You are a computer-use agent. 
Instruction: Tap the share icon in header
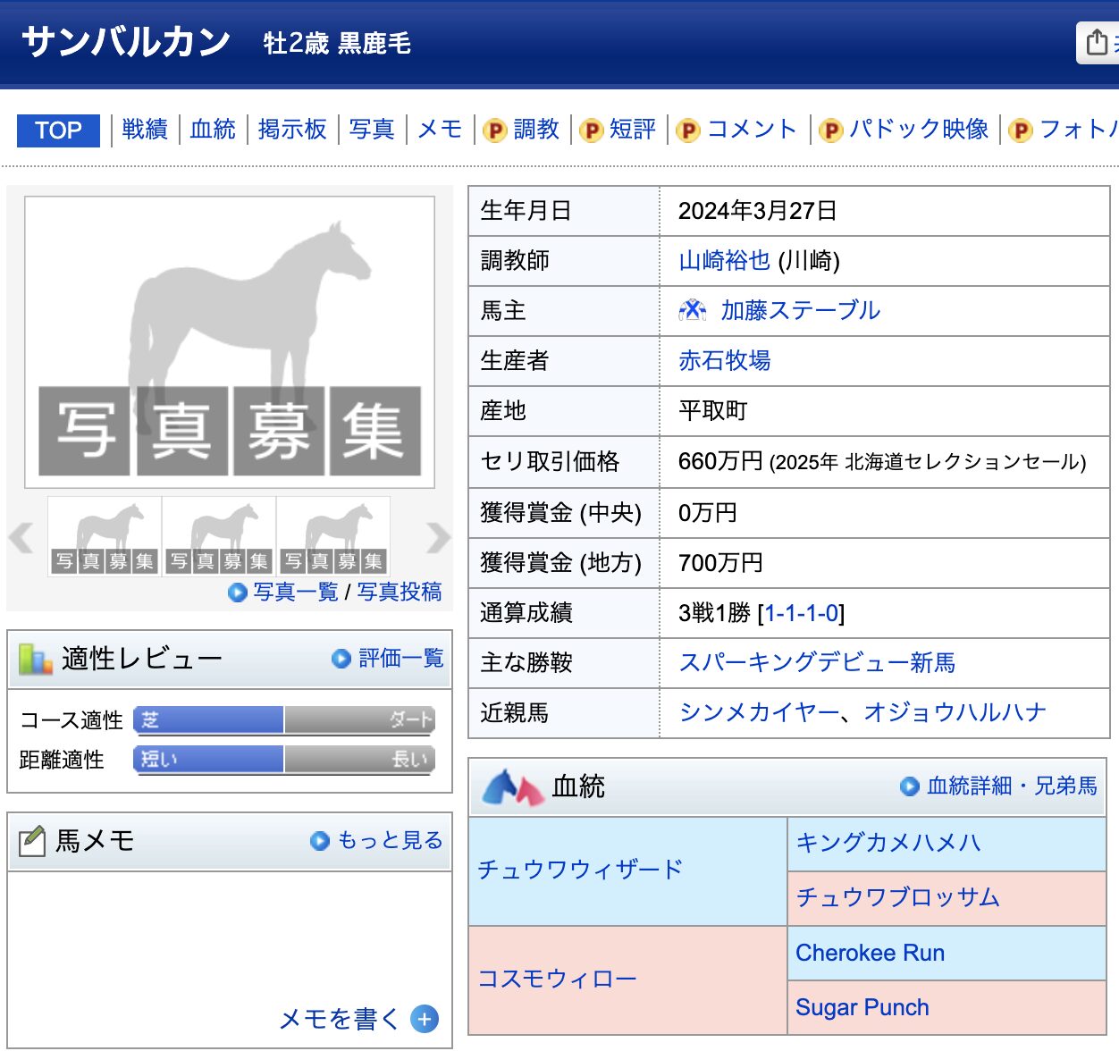[x=1097, y=42]
